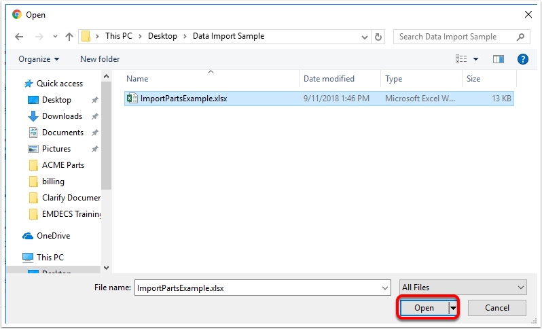Click the pin icon beside Documents

click(x=94, y=133)
